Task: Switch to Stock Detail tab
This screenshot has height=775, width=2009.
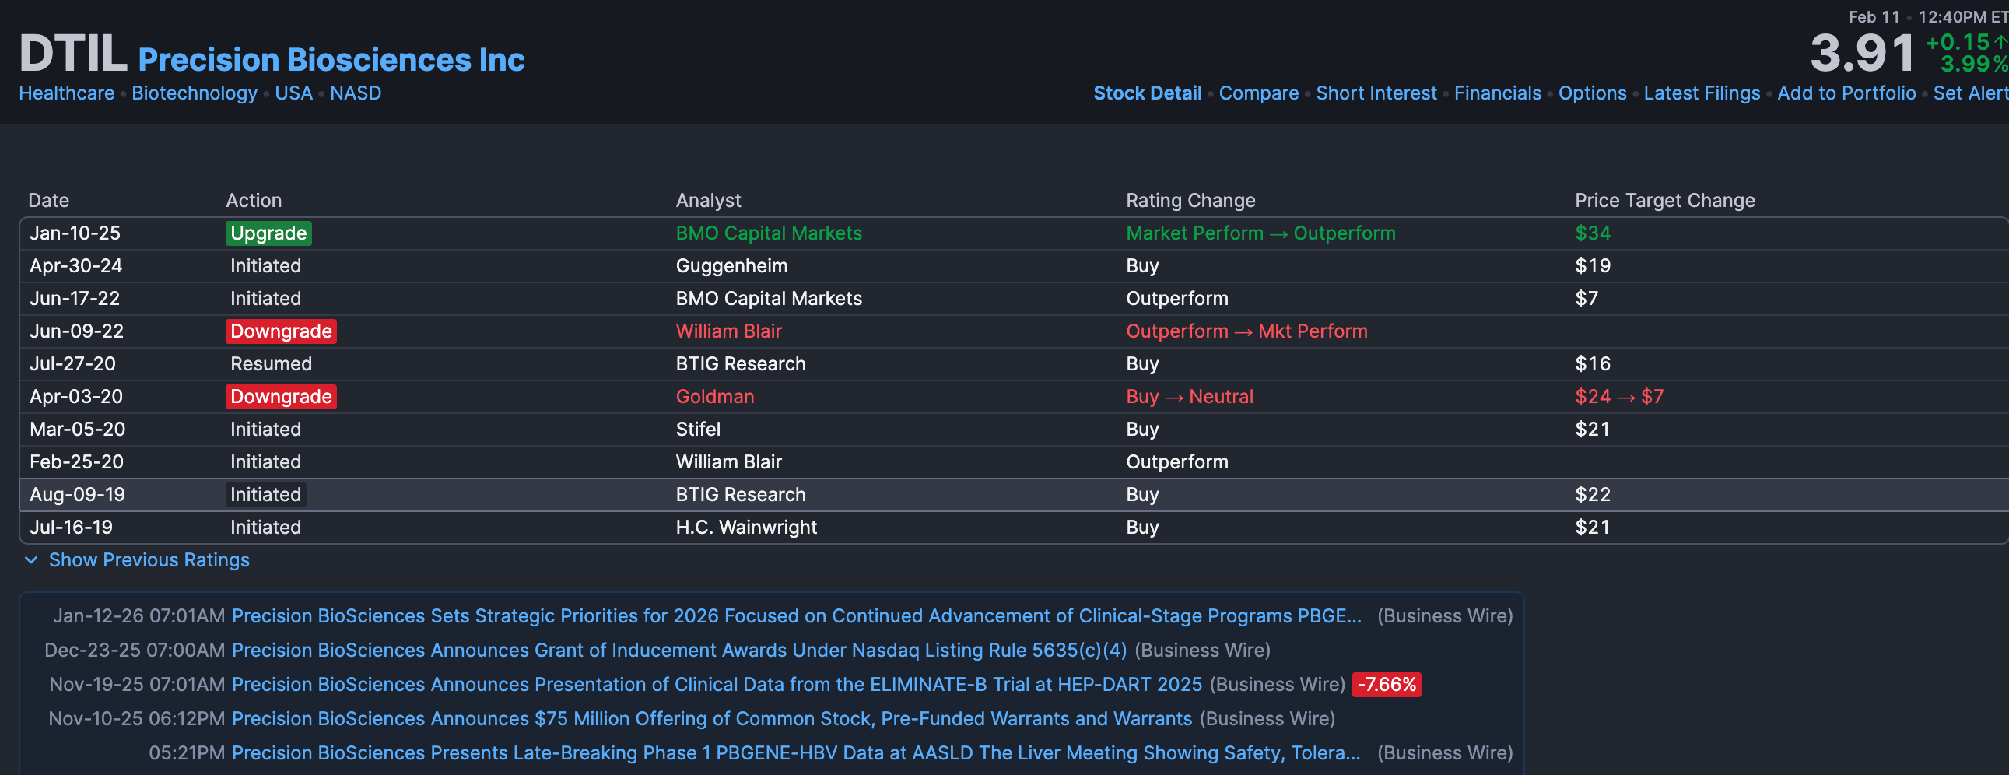Action: (x=1147, y=93)
